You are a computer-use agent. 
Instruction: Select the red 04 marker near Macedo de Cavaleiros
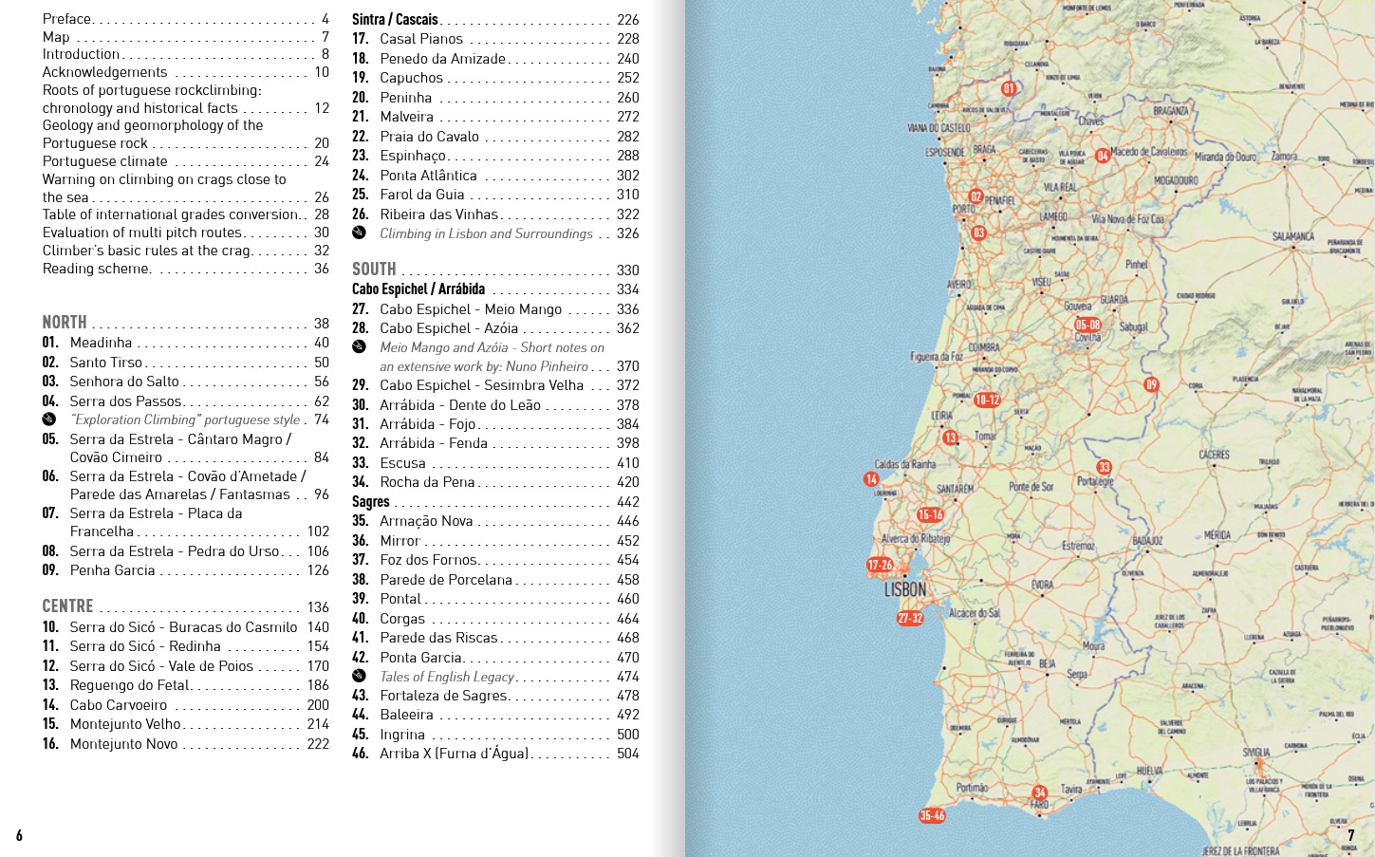[x=1102, y=156]
